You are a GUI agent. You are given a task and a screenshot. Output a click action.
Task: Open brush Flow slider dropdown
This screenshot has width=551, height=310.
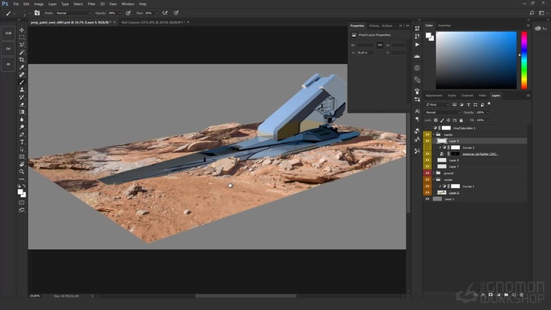157,13
